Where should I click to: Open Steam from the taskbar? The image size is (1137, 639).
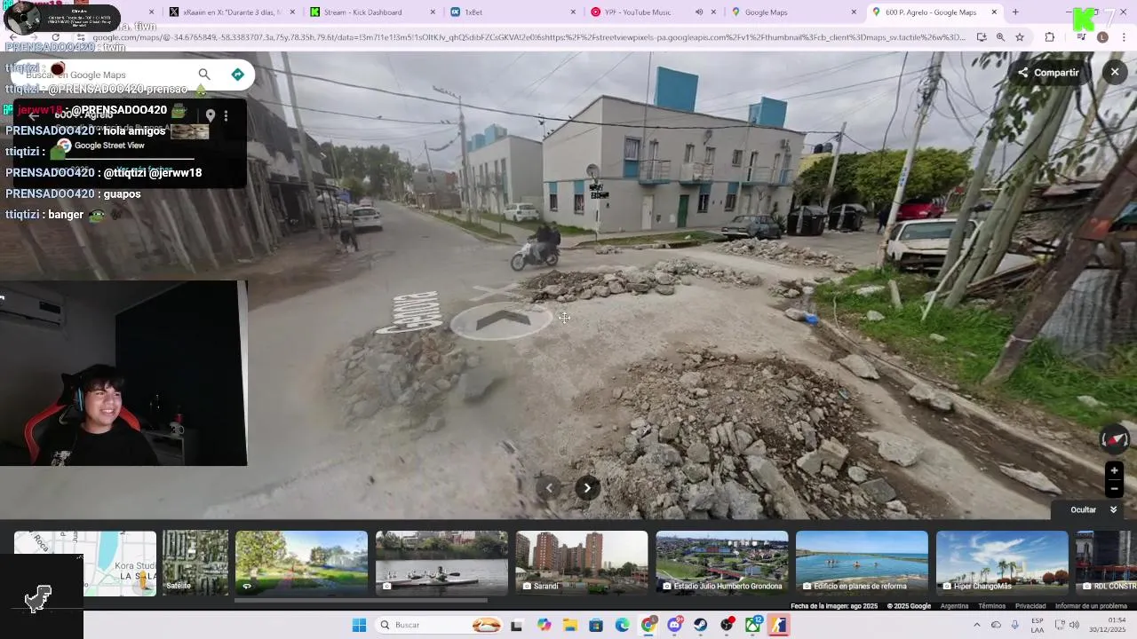click(x=701, y=625)
